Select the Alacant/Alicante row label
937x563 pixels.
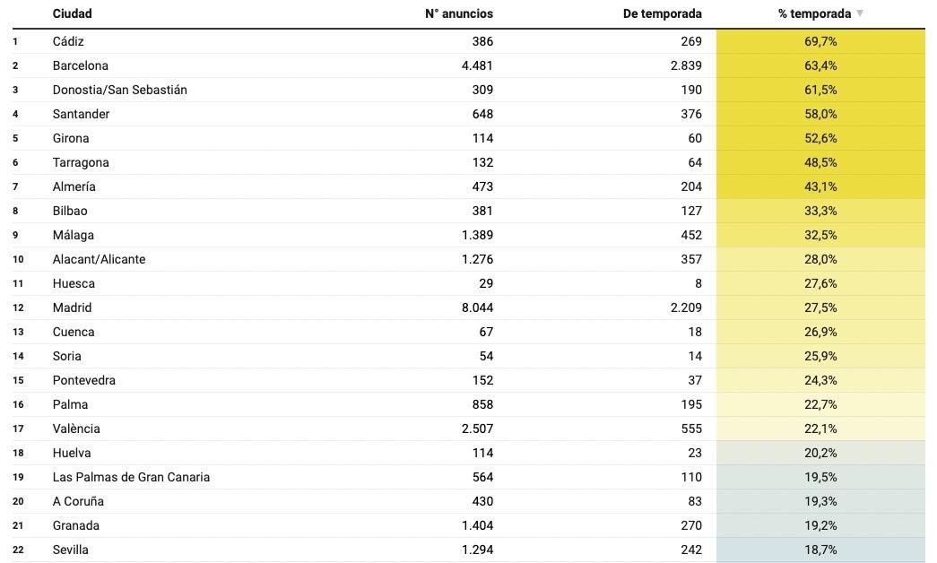coord(99,259)
